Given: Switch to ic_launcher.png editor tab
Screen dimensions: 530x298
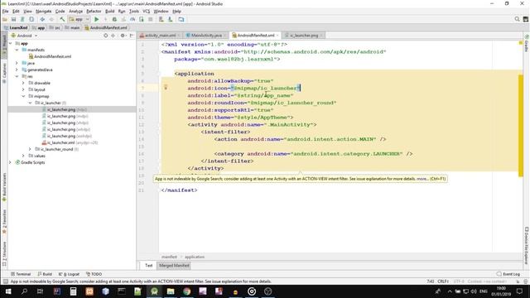Looking at the screenshot, I should coord(304,35).
